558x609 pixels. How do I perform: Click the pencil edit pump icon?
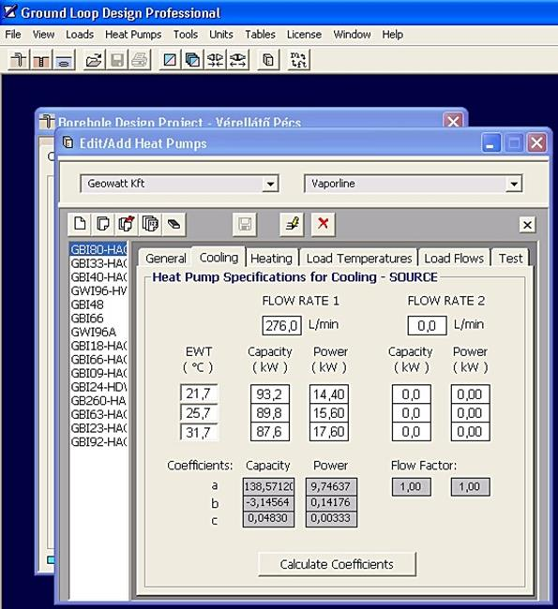(292, 224)
